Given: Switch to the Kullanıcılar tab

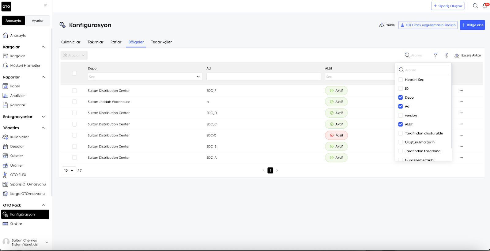Looking at the screenshot, I should [70, 42].
